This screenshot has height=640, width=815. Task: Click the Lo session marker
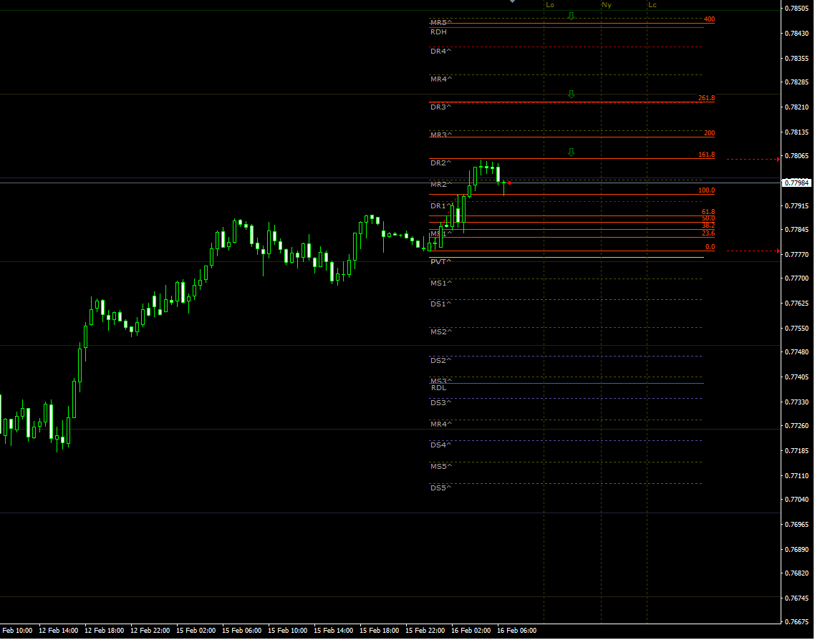pos(549,4)
